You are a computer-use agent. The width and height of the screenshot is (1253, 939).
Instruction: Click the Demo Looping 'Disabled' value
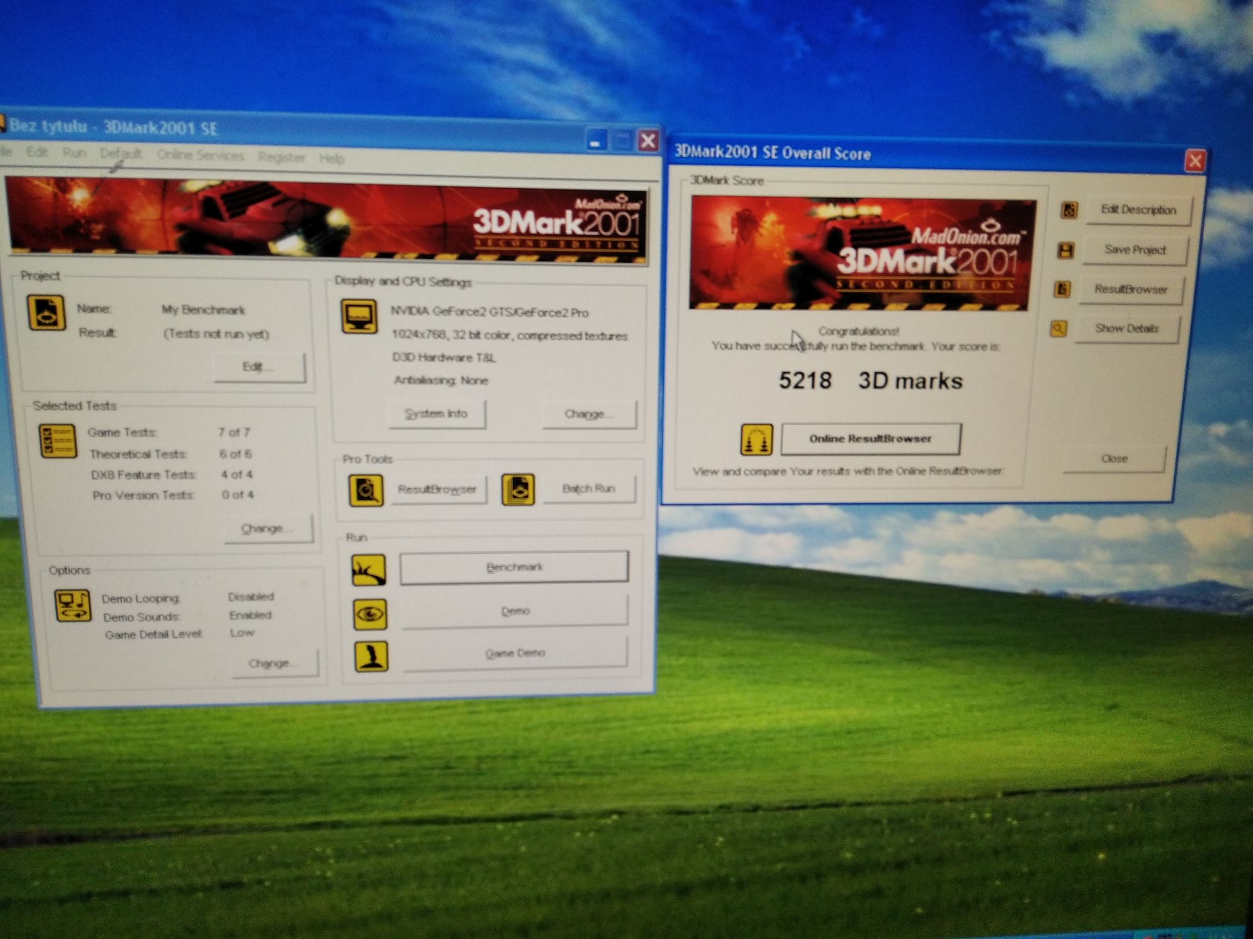[x=251, y=597]
